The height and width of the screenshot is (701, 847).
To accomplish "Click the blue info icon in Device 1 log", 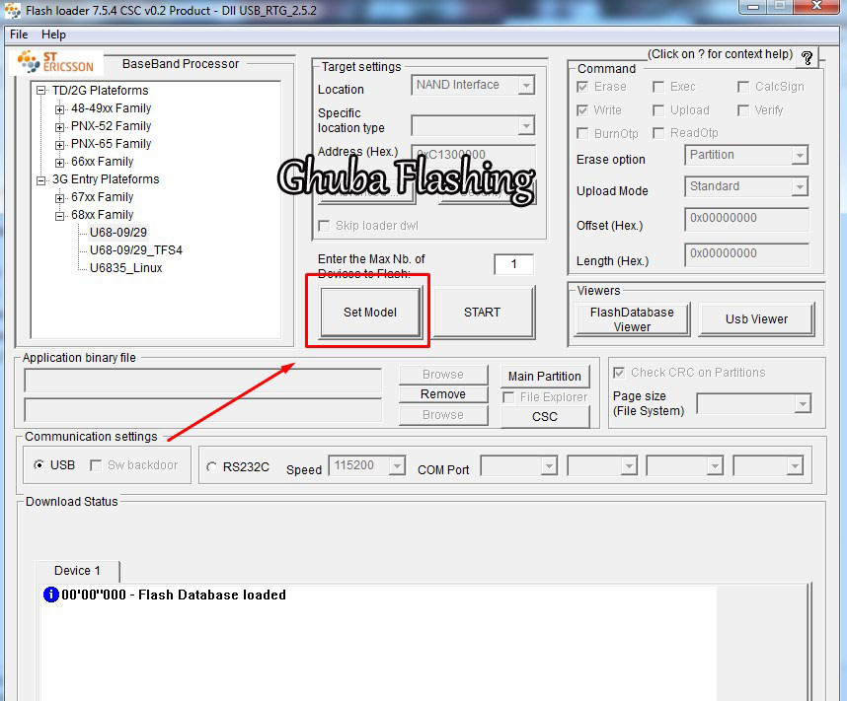I will [x=50, y=595].
